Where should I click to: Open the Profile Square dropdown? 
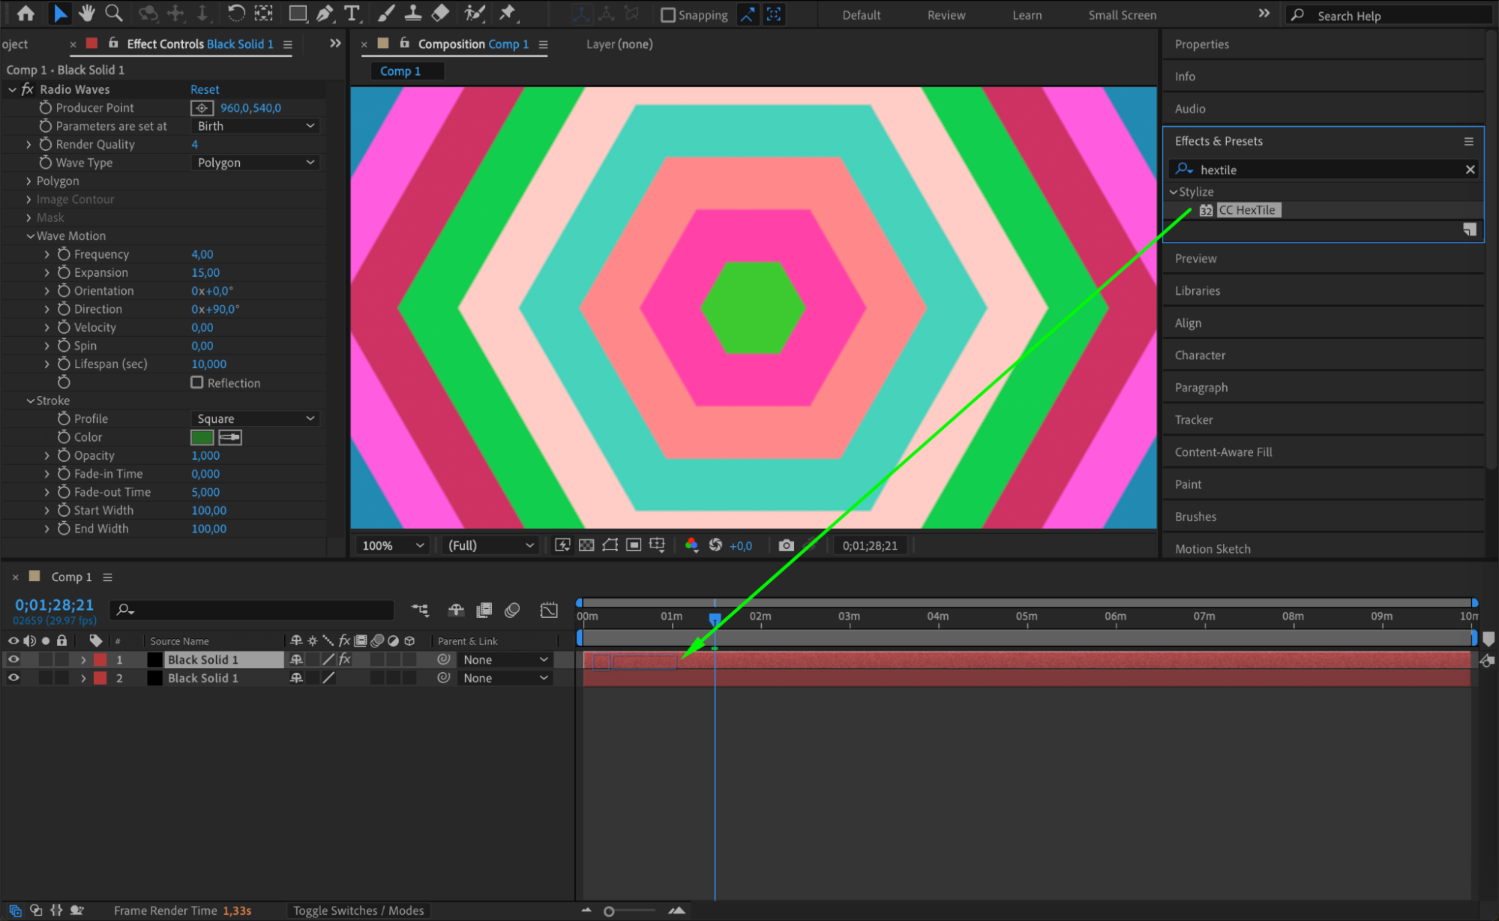point(256,418)
